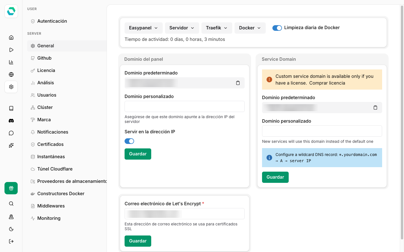Viewport: 404px width, 252px height.
Task: Open the Home icon in left rail
Action: tap(11, 38)
